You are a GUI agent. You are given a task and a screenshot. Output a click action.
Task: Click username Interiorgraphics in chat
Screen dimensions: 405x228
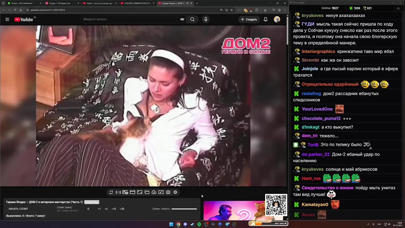click(x=318, y=51)
